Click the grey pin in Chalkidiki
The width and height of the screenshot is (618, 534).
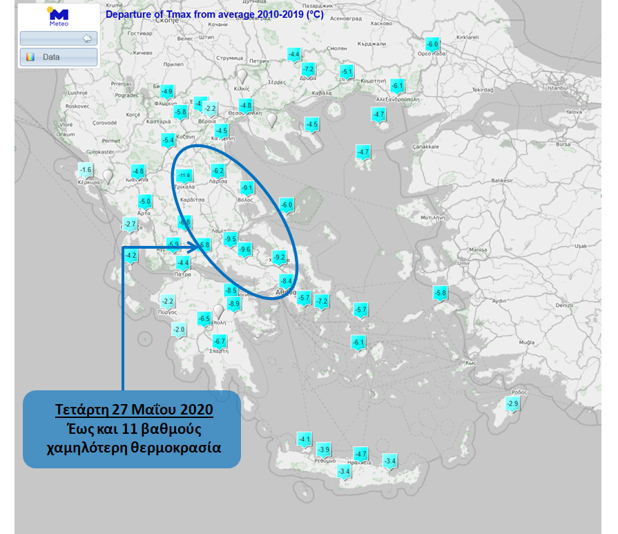(x=271, y=120)
